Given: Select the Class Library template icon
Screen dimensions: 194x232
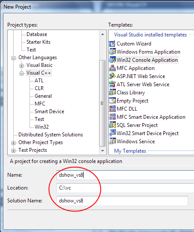Looking at the screenshot, I should pyautogui.click(x=112, y=93).
